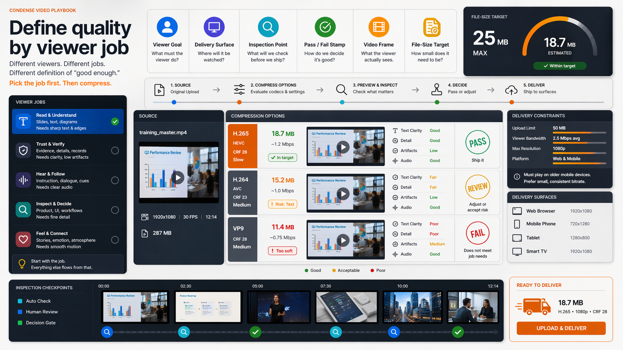
Task: Choose the Feel & Connect radio option
Action: [x=115, y=240]
